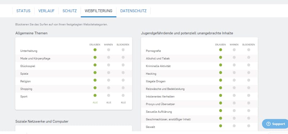Set Glücksspiel to Blockieren
Screen dimensions: 288x134
click(x=123, y=65)
